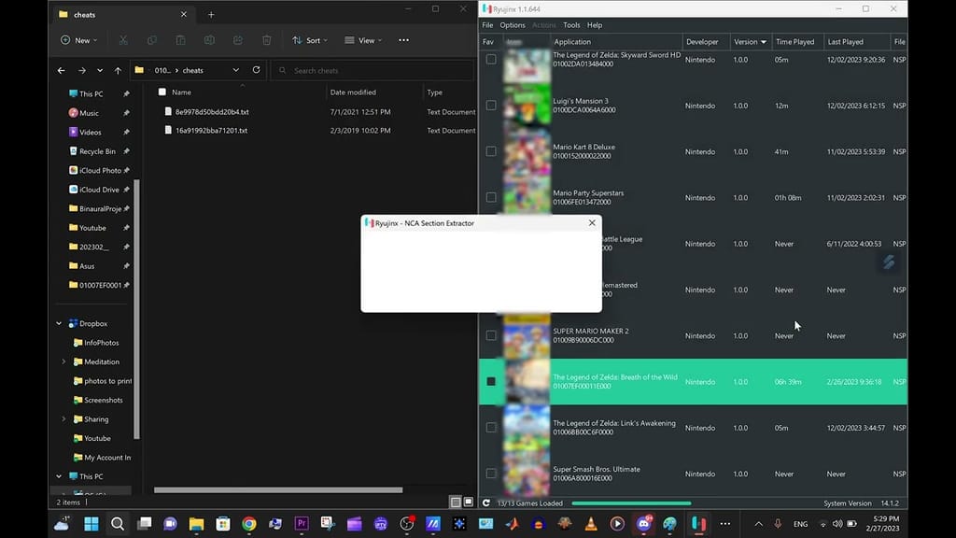Open the Ryujinx Help menu
Viewport: 956px width, 538px height.
pyautogui.click(x=595, y=25)
